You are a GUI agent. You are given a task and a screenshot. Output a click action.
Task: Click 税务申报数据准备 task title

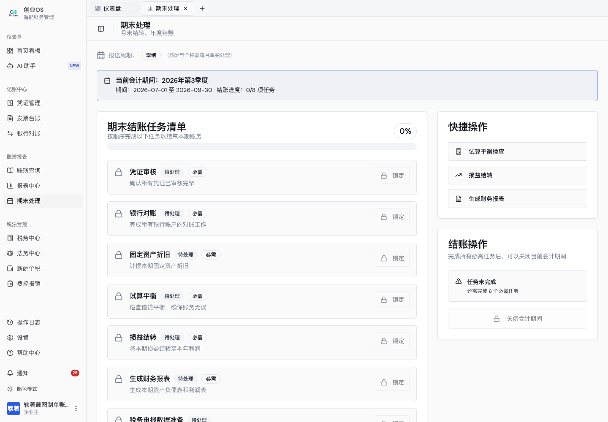[157, 419]
